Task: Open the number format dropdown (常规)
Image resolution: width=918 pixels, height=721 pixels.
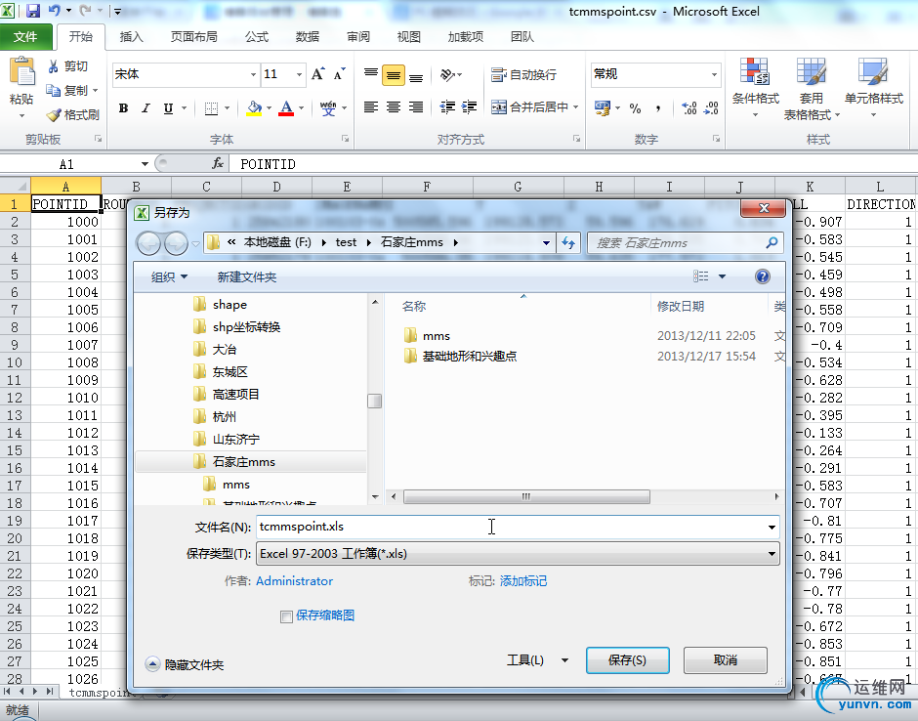Action: [x=714, y=74]
